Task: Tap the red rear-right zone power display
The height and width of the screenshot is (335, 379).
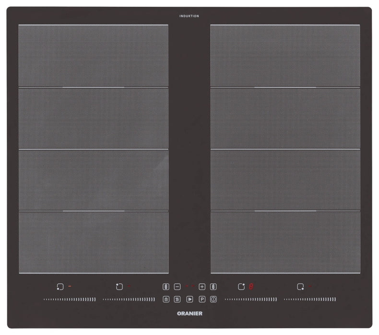Action: [x=251, y=287]
